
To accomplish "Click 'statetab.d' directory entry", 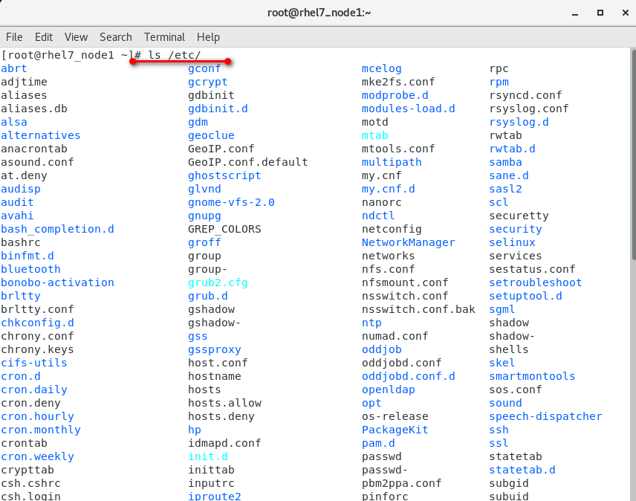I will pyautogui.click(x=522, y=471).
